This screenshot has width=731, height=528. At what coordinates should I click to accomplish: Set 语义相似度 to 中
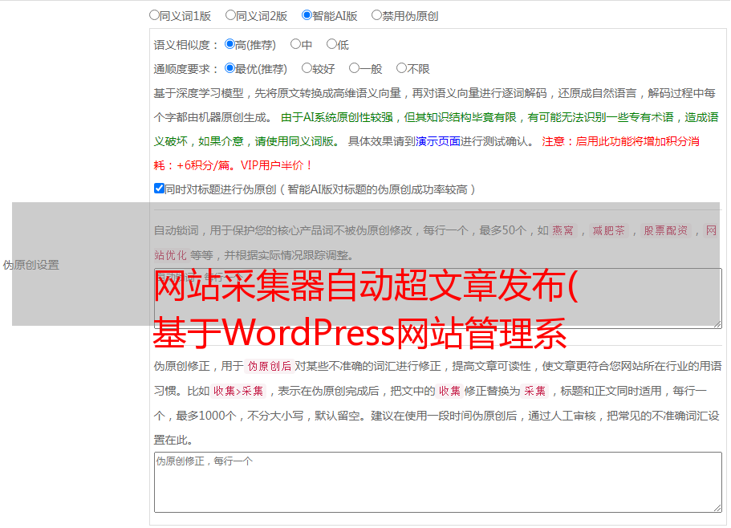(295, 44)
